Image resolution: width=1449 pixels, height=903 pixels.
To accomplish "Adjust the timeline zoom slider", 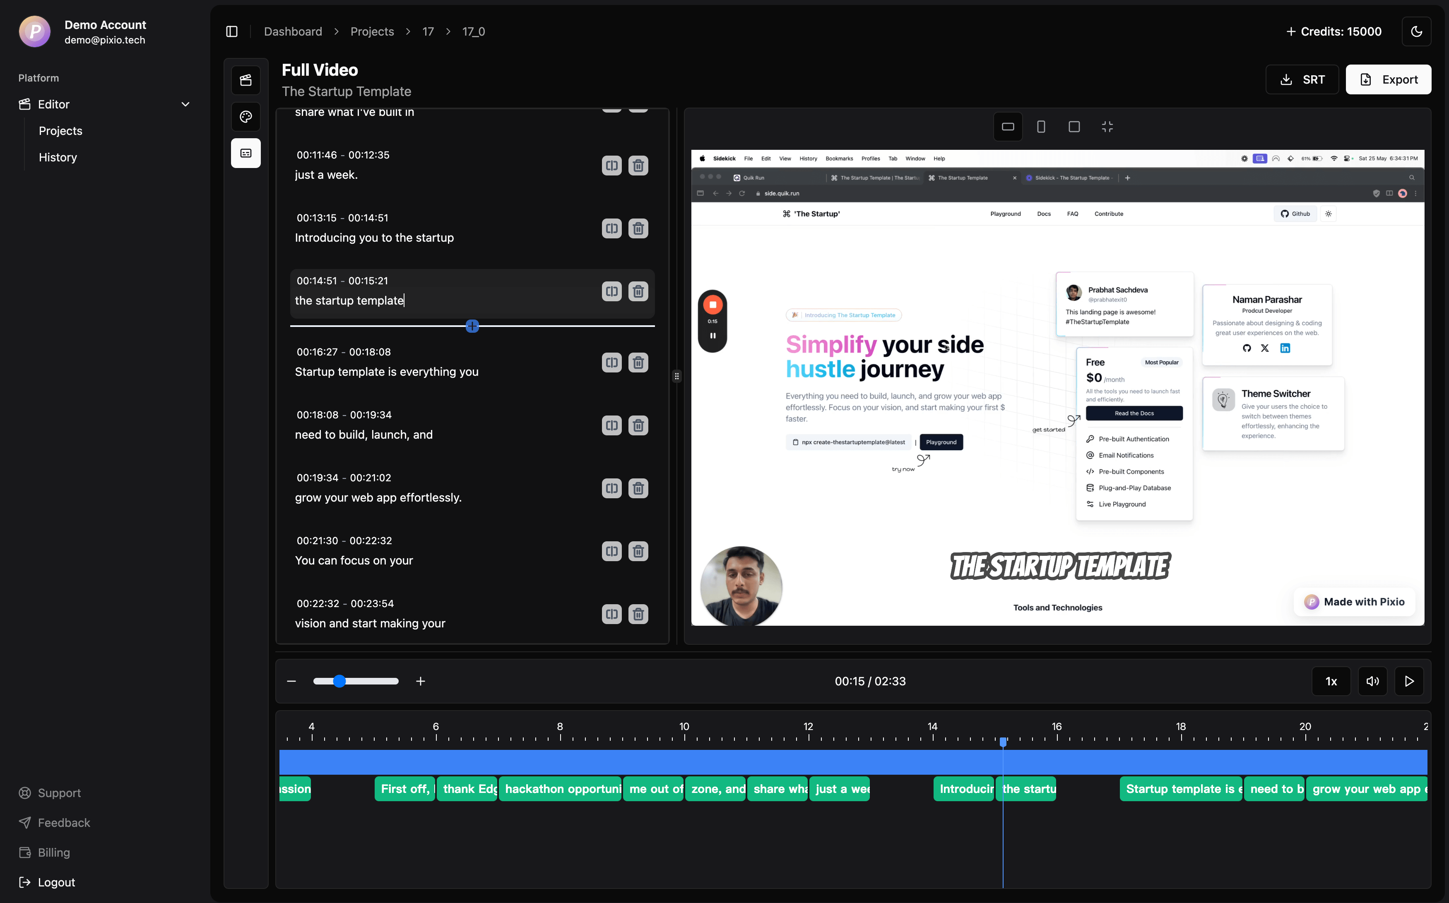I will coord(356,682).
